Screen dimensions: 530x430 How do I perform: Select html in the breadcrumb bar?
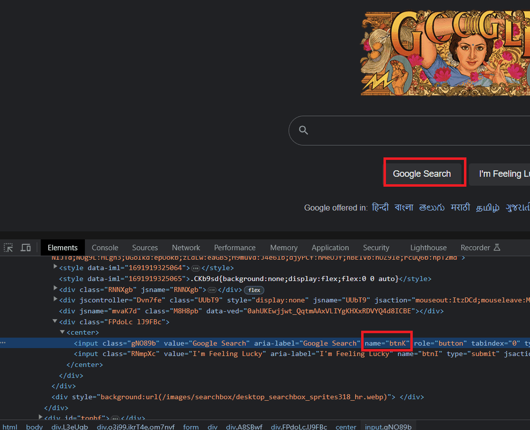click(10, 426)
